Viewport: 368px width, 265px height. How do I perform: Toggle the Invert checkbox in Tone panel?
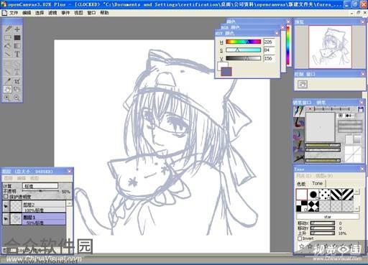click(x=300, y=238)
